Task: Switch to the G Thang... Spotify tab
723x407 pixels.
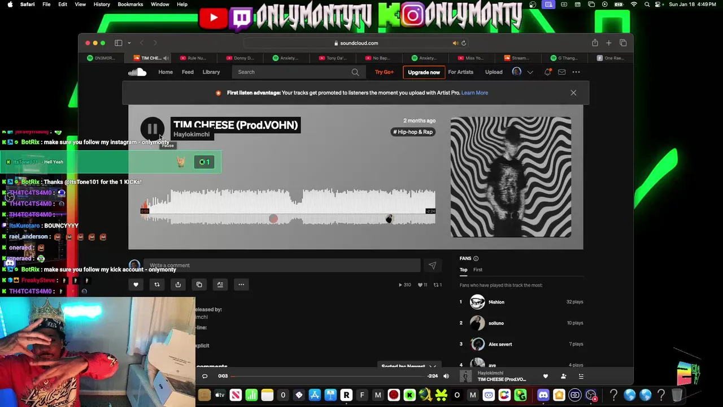Action: 565,58
